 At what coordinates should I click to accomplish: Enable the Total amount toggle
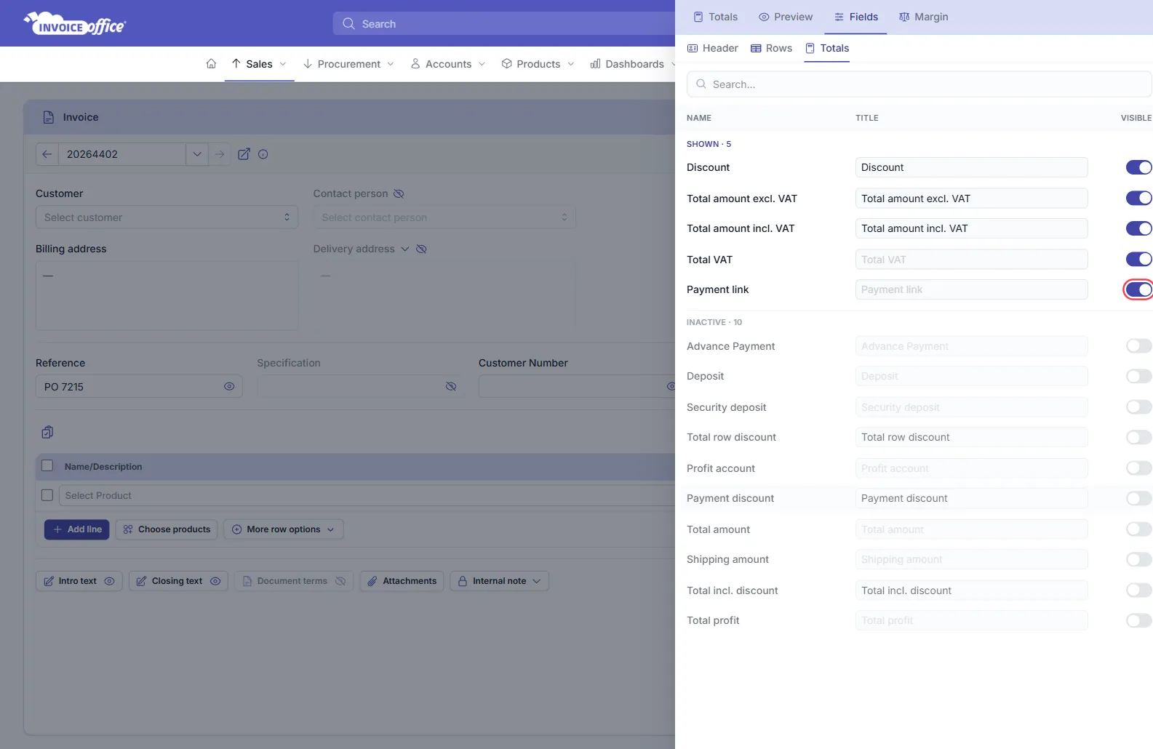(x=1138, y=529)
